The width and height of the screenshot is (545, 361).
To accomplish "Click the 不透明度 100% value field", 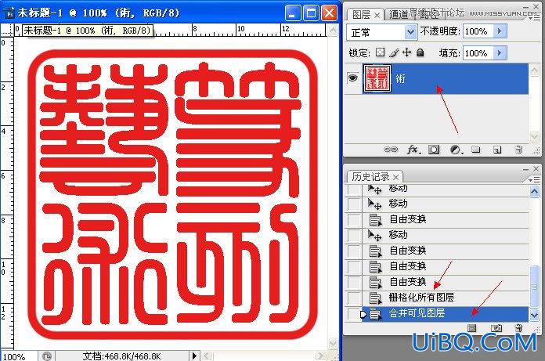I will tap(478, 31).
